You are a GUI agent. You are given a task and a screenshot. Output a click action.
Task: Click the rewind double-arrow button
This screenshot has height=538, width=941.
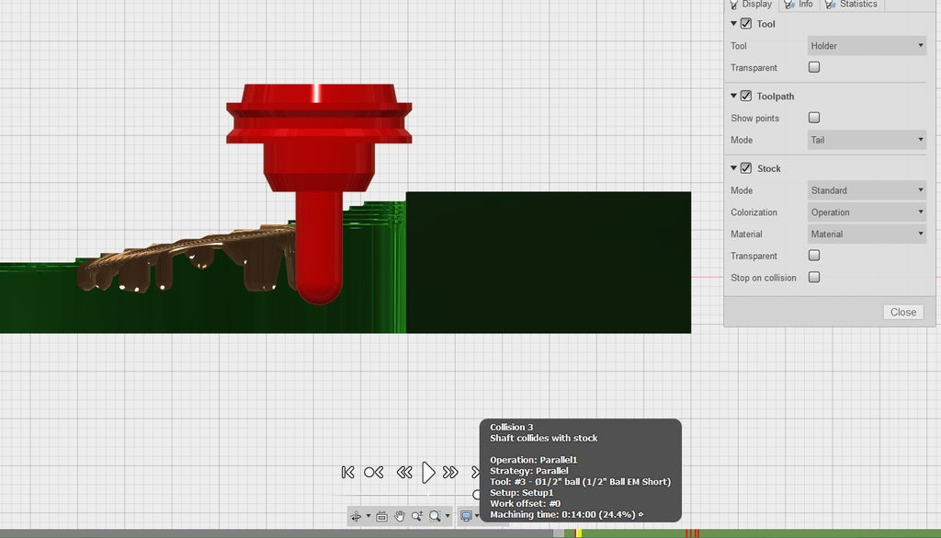403,472
